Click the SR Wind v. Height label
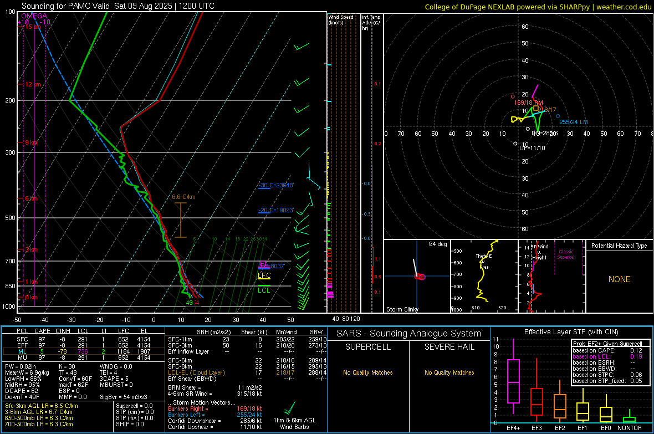 (x=540, y=252)
